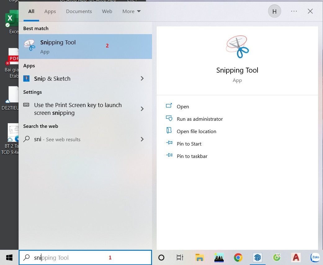Select the PDF file Bai gia on desktop
The image size is (323, 265).
[12, 63]
